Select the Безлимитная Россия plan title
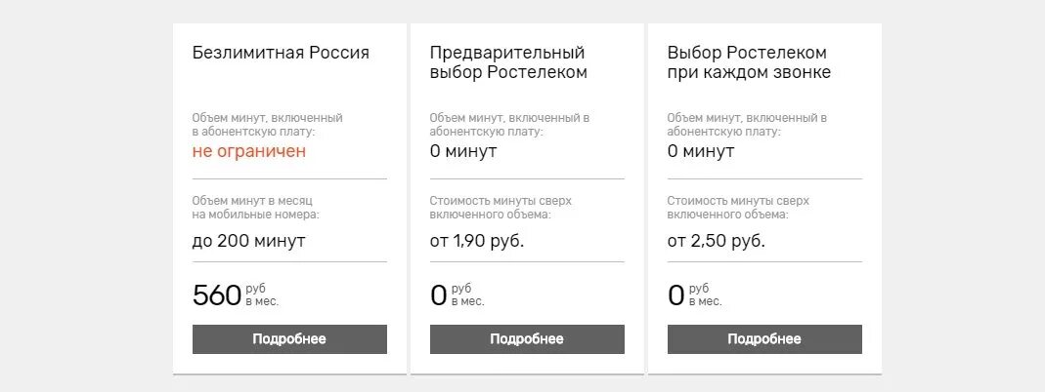The image size is (1045, 392). point(281,53)
